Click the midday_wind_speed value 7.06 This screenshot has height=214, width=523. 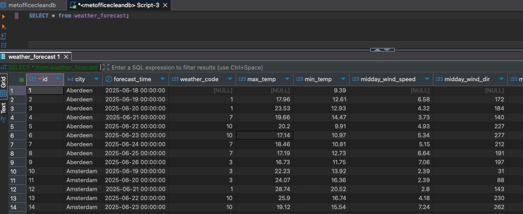coord(391,162)
